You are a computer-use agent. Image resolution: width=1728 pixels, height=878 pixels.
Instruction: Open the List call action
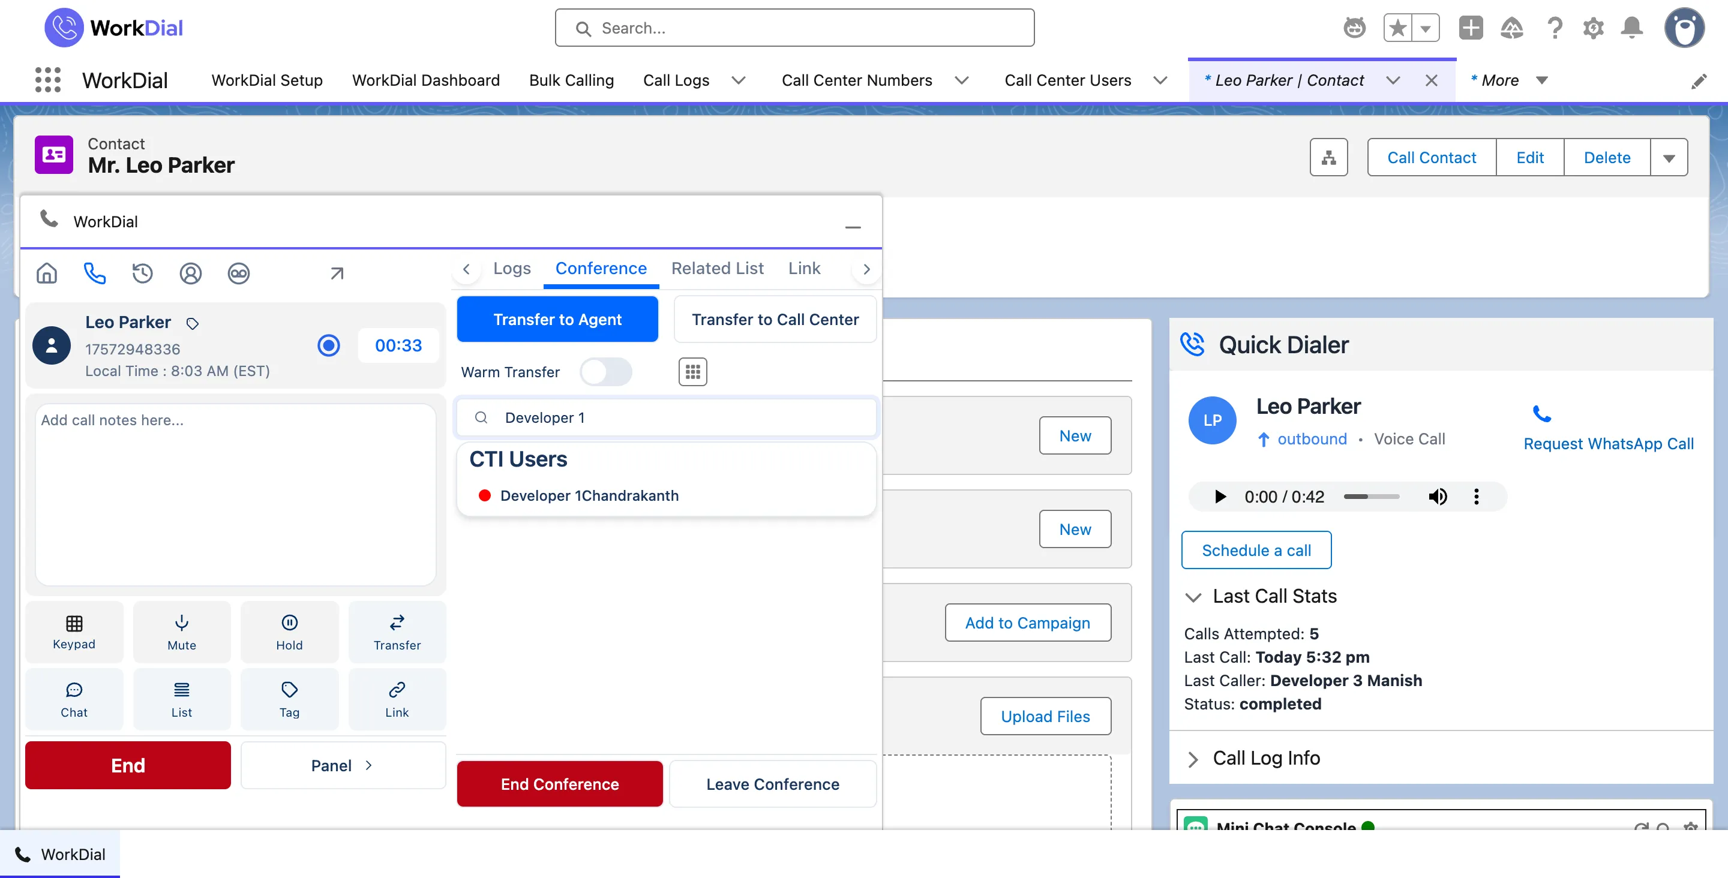coord(182,699)
